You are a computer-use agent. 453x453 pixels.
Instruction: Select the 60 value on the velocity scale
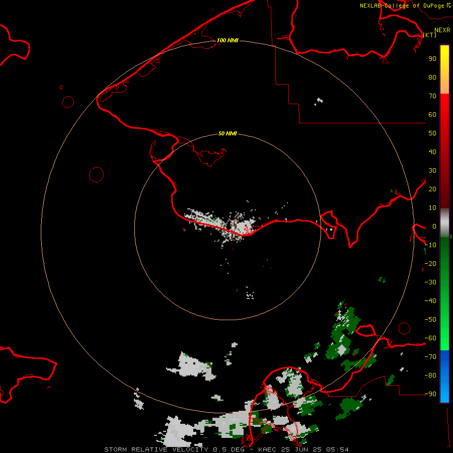[432, 115]
